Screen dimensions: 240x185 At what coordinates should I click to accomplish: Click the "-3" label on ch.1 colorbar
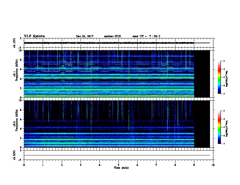pos(223,61)
